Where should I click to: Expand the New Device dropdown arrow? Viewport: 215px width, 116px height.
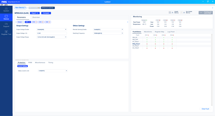coord(25,8)
